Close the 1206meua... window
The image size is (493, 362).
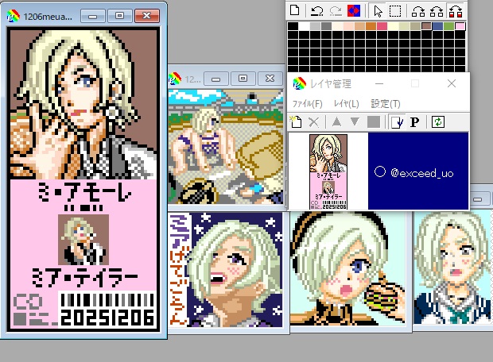(x=147, y=16)
